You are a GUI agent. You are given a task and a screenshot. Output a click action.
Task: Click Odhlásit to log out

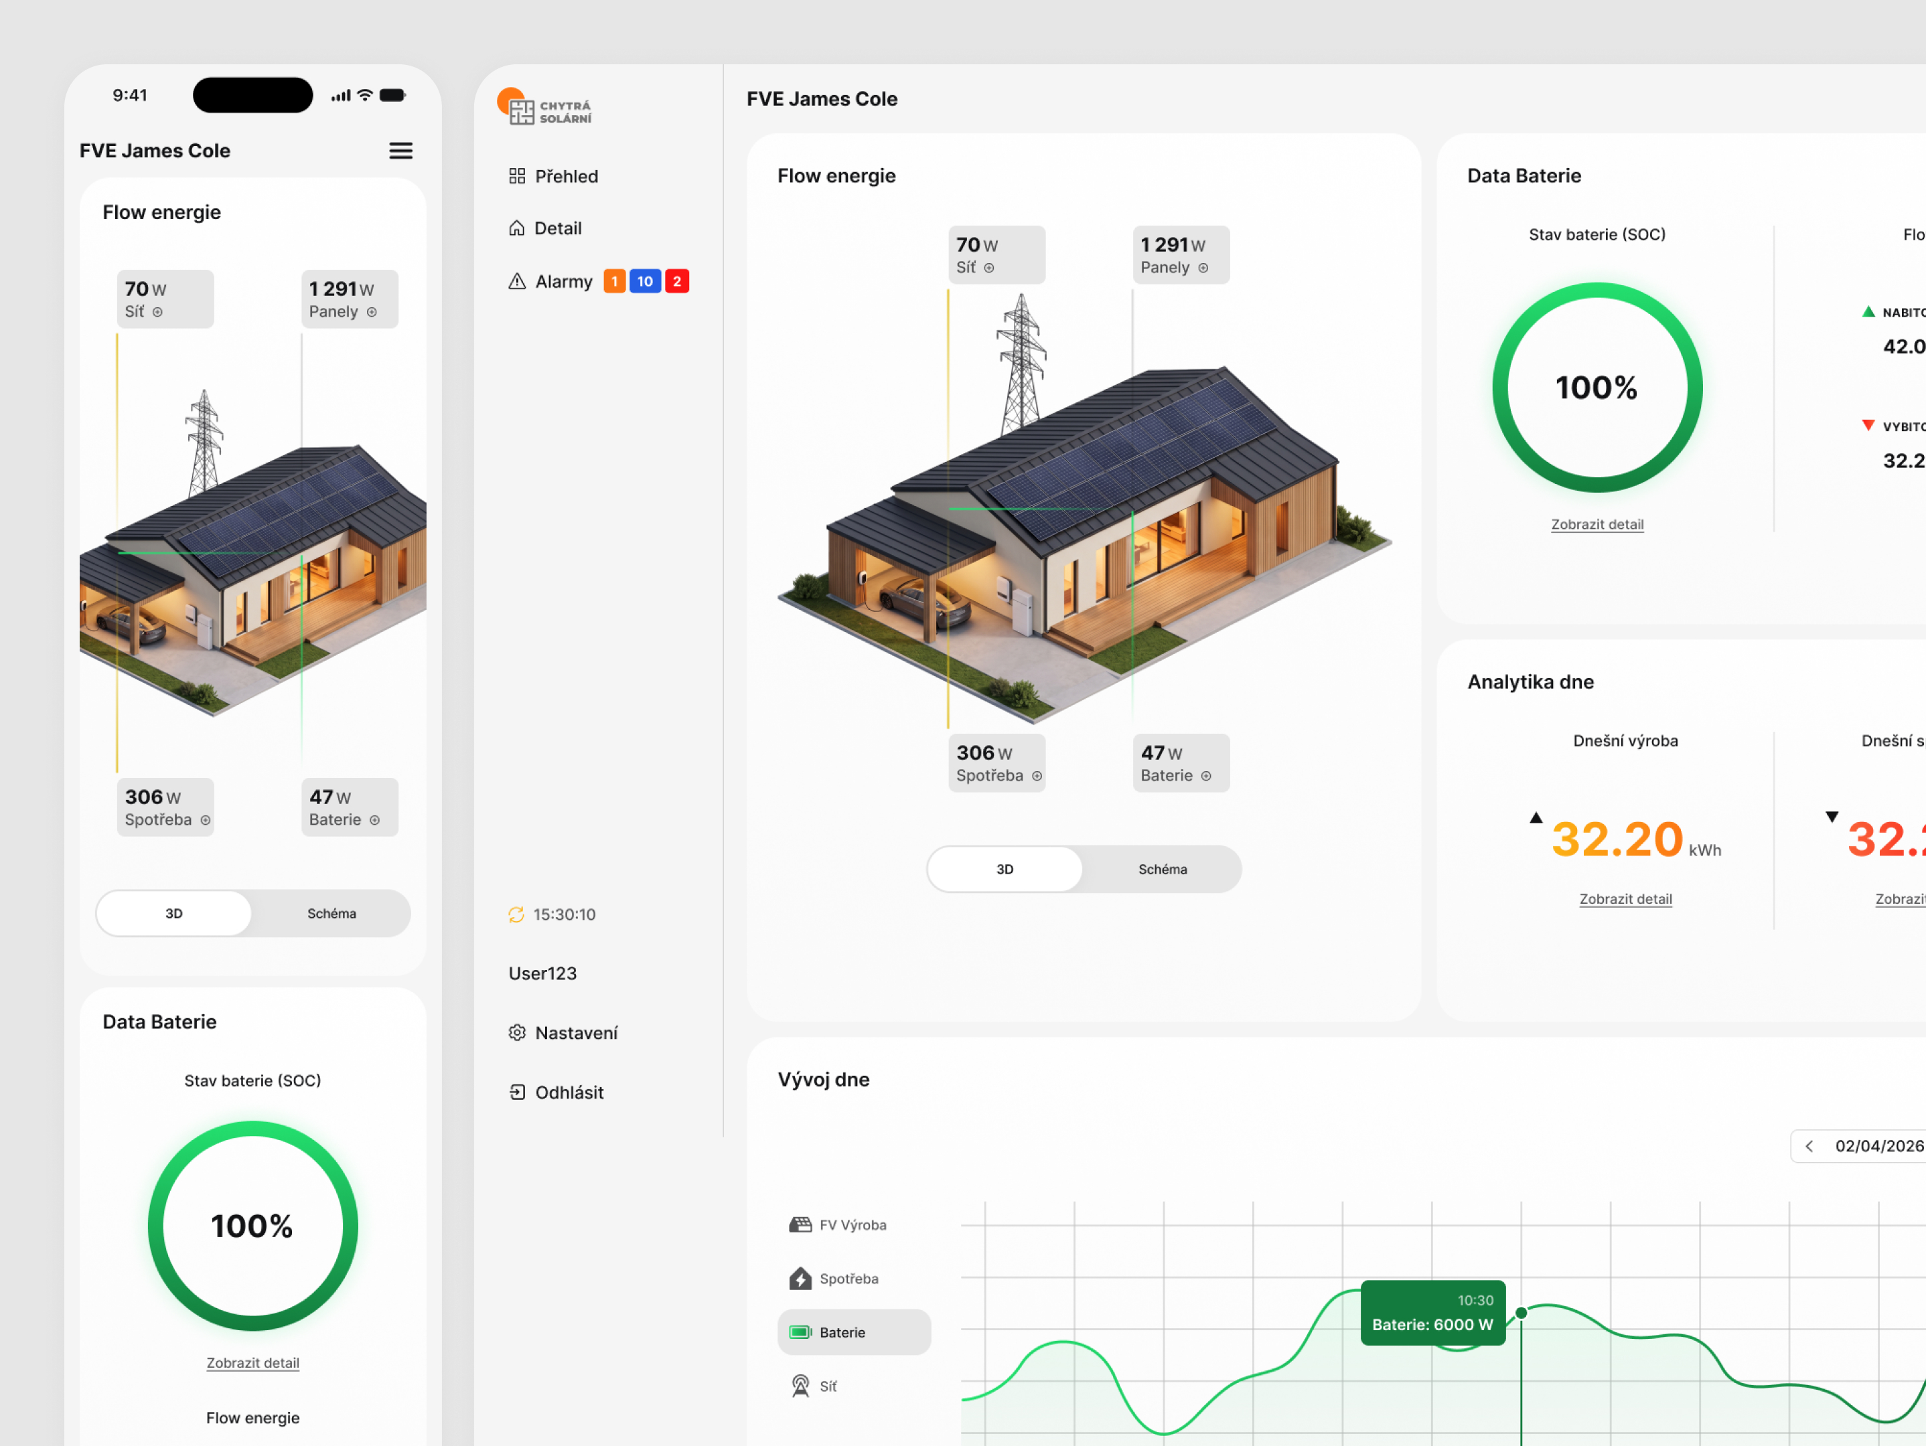point(557,1092)
